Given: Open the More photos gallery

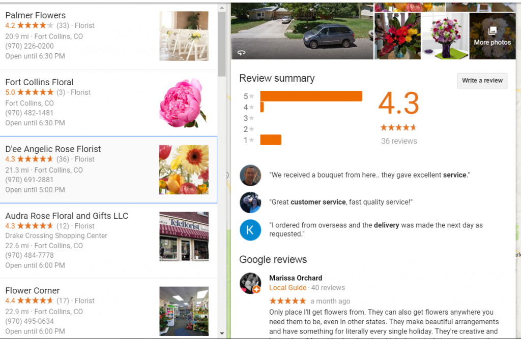Looking at the screenshot, I should click(x=492, y=36).
